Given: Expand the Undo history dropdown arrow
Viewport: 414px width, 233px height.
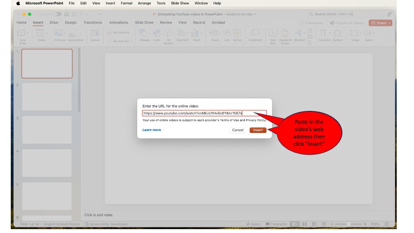Looking at the screenshot, I should [x=87, y=14].
